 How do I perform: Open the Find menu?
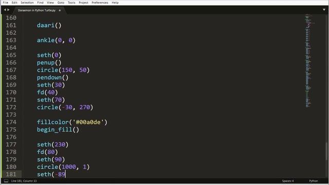40,3
